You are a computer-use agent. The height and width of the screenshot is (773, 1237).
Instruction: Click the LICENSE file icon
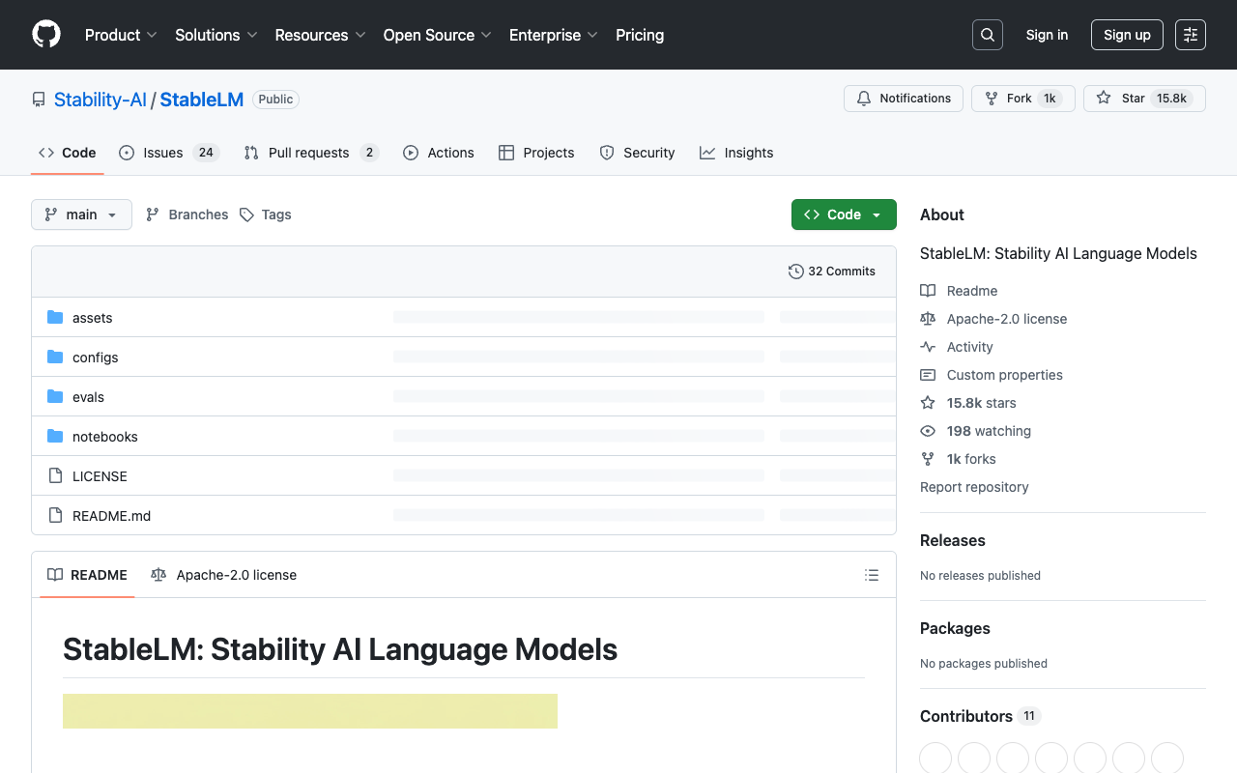point(55,476)
